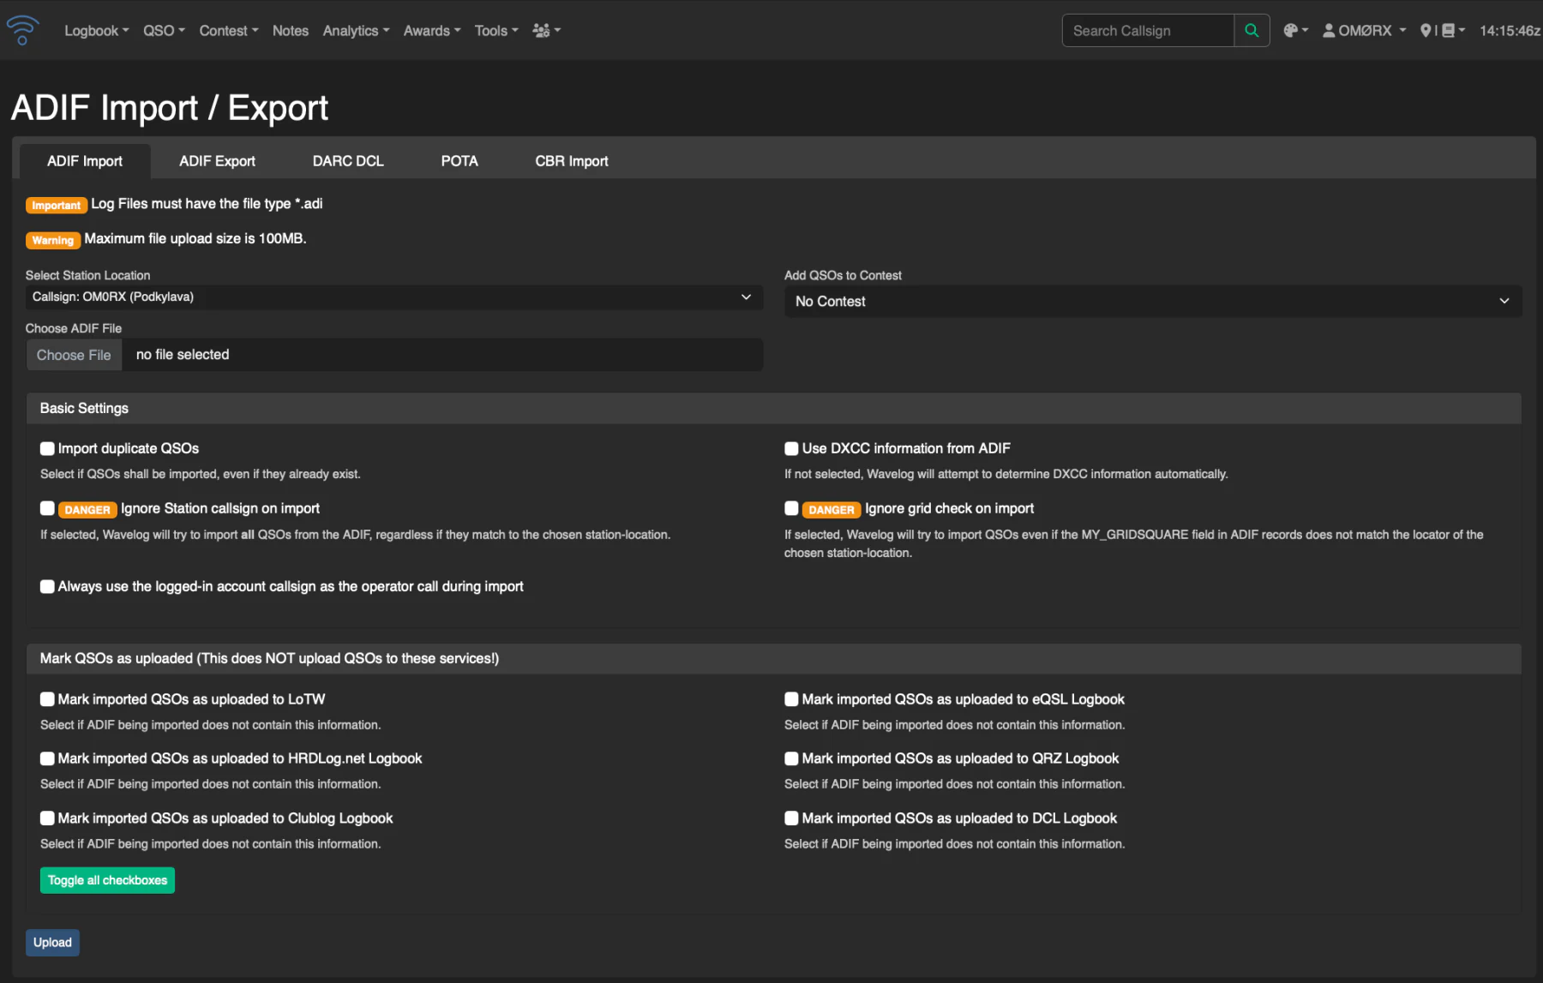Check mark as uploaded to DCL Logbook
The width and height of the screenshot is (1543, 983).
coord(791,818)
